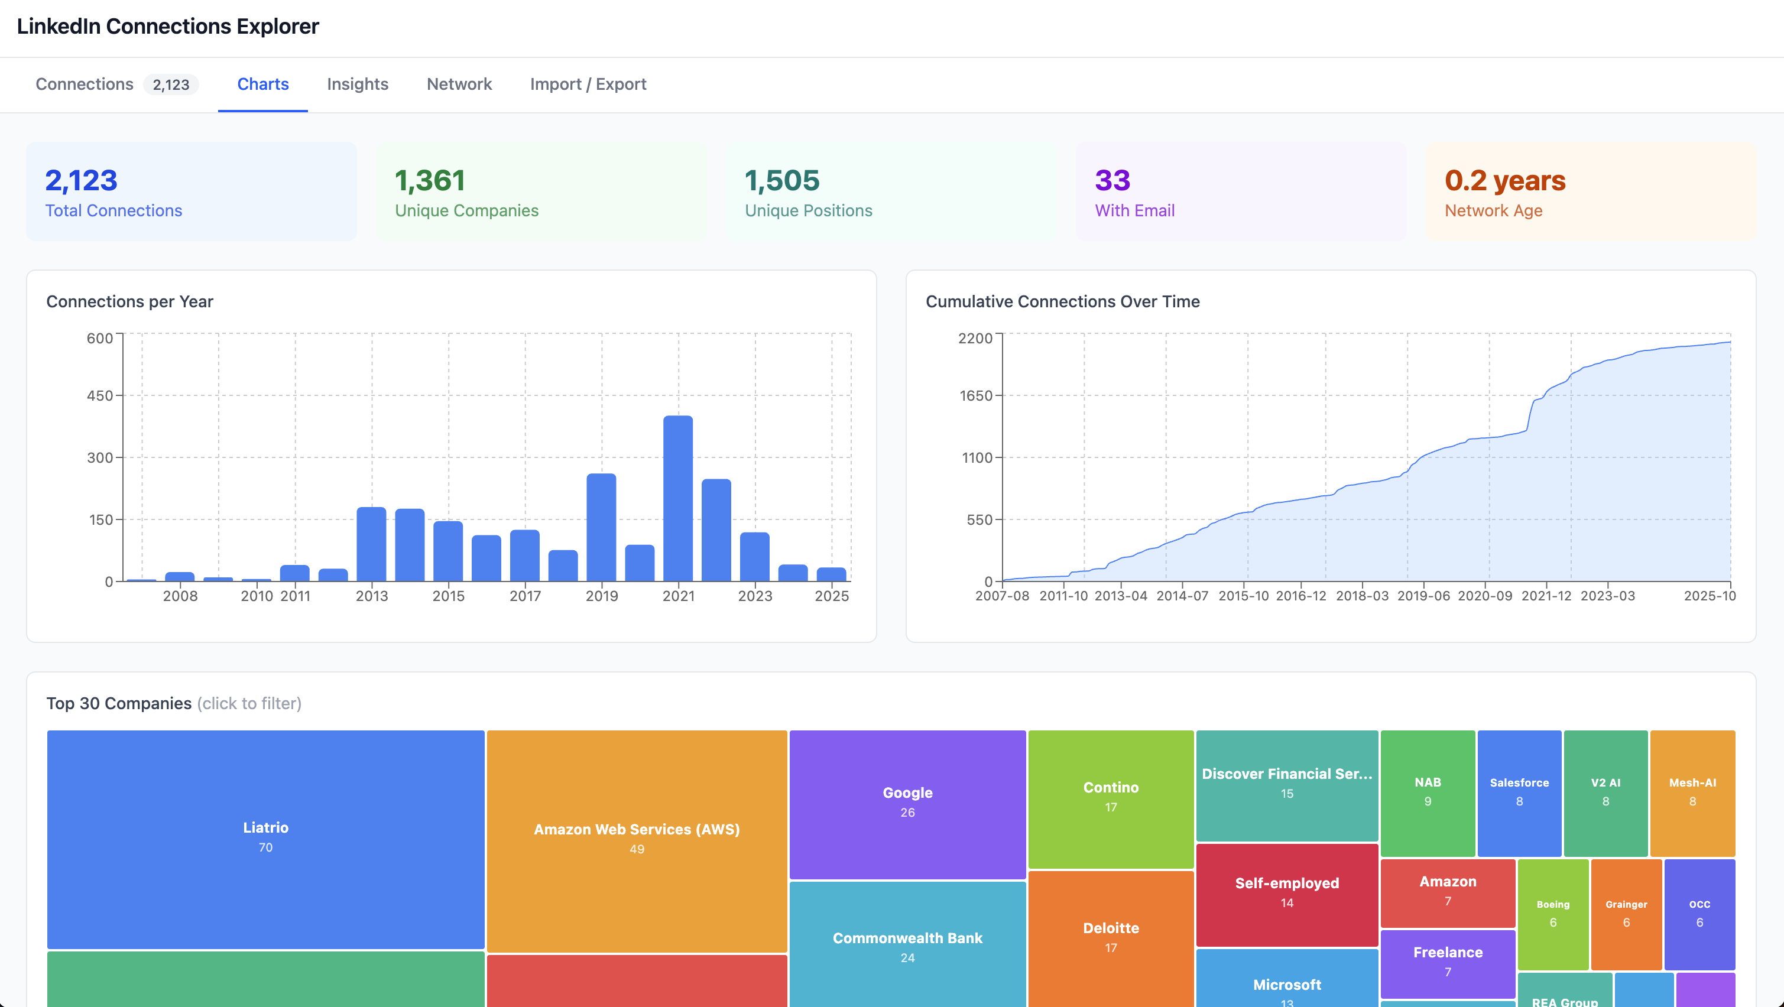Filter by the Commonwealth Bank tile
The width and height of the screenshot is (1784, 1007).
click(x=908, y=944)
